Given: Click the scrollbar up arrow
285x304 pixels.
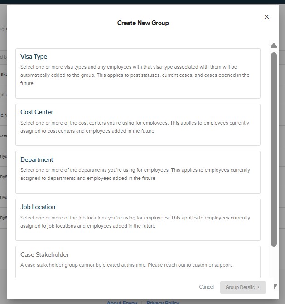Looking at the screenshot, I should click(274, 45).
